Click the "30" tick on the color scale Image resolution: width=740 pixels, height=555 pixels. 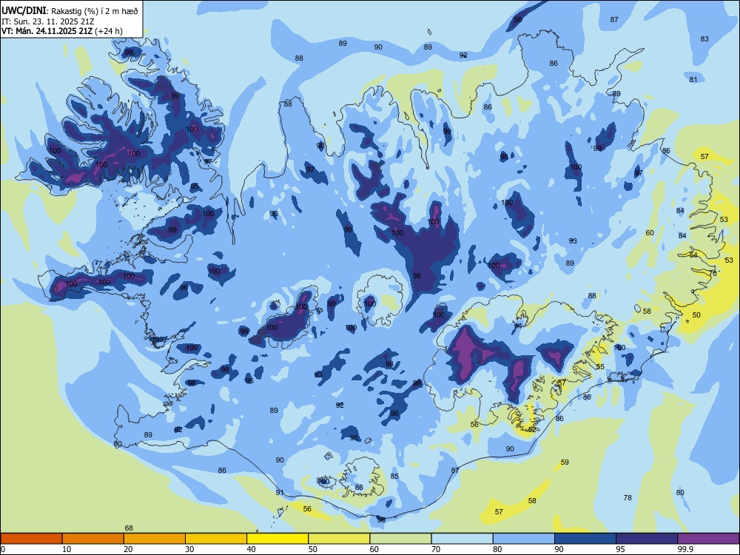tap(189, 549)
